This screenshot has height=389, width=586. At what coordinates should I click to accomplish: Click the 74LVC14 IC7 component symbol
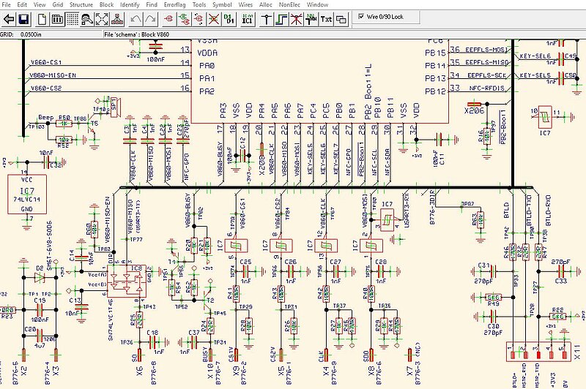[26, 194]
